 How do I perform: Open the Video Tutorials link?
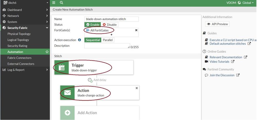pyautogui.click(x=219, y=62)
